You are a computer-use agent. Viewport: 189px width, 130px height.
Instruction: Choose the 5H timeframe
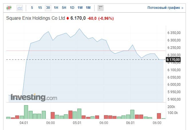tap(64, 8)
